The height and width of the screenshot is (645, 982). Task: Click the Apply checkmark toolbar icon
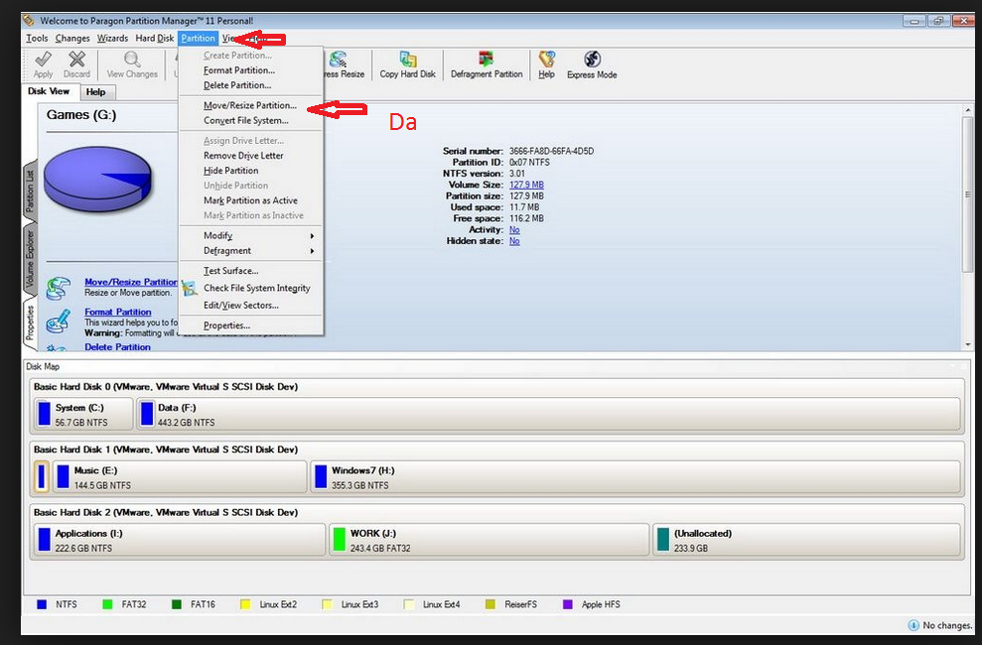[43, 60]
